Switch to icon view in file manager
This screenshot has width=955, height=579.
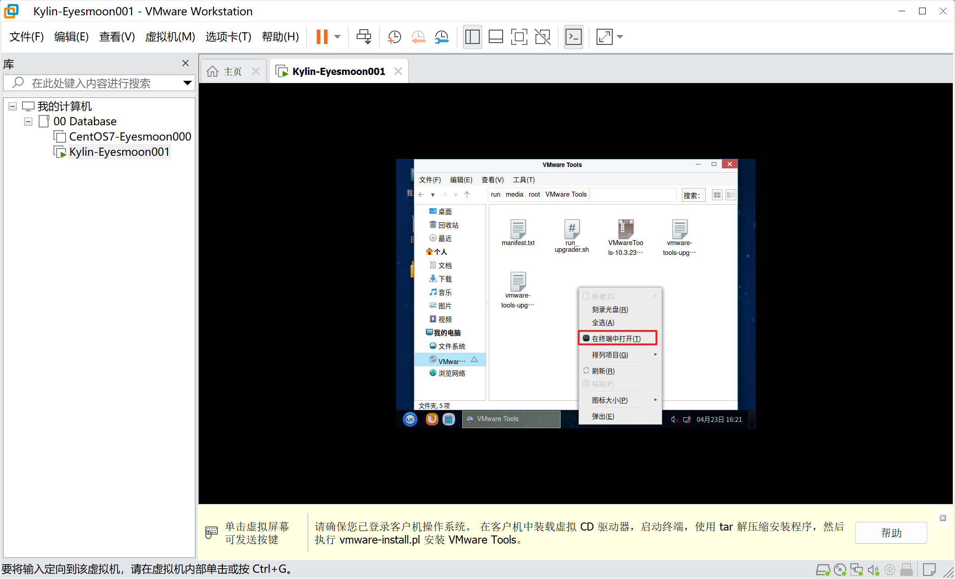(717, 195)
